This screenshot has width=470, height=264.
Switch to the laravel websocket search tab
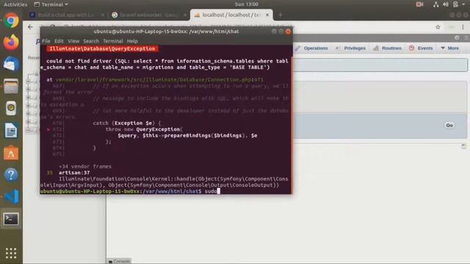[x=148, y=15]
